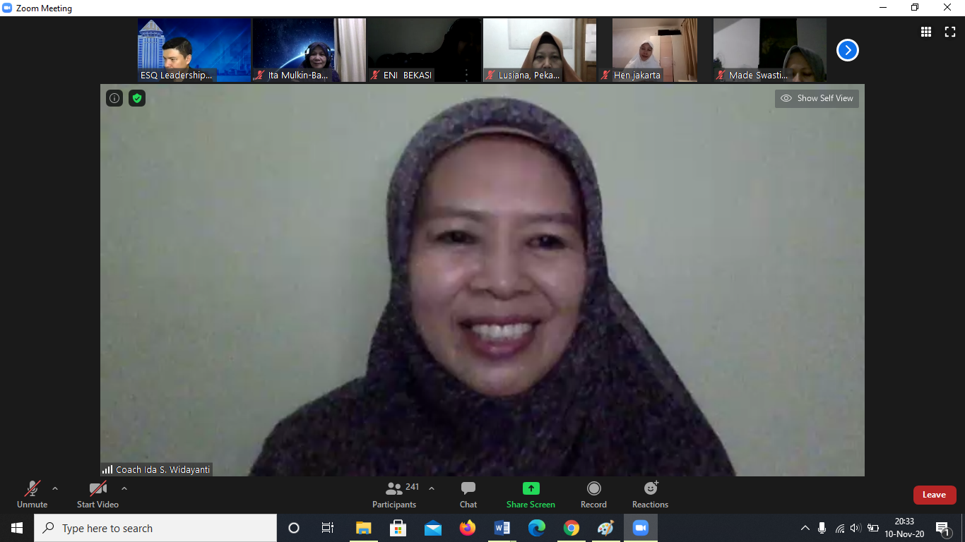
Task: Leave the meeting
Action: tap(934, 495)
